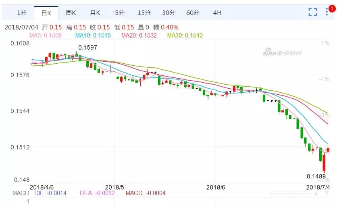Open the three-dot more options menu
The height and width of the screenshot is (206, 337).
(x=327, y=12)
